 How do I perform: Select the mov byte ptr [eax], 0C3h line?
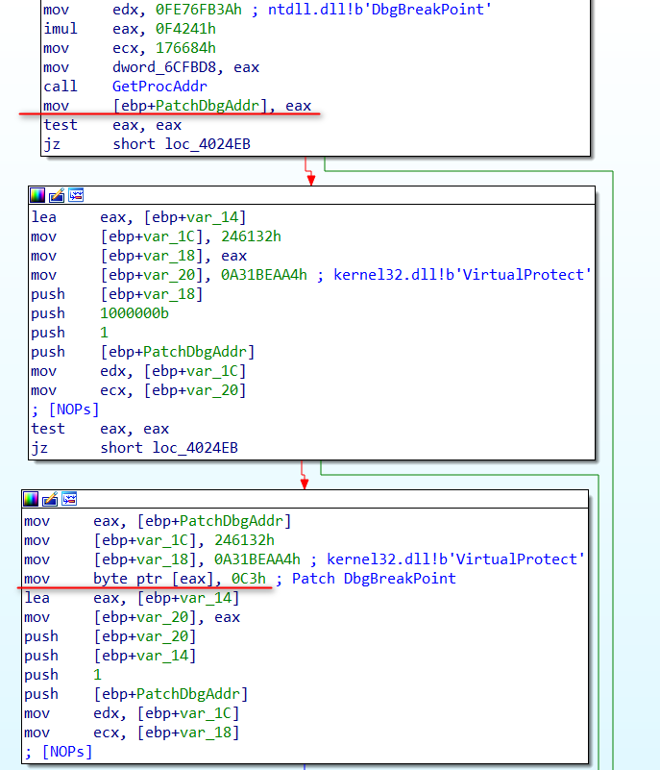[x=145, y=579]
